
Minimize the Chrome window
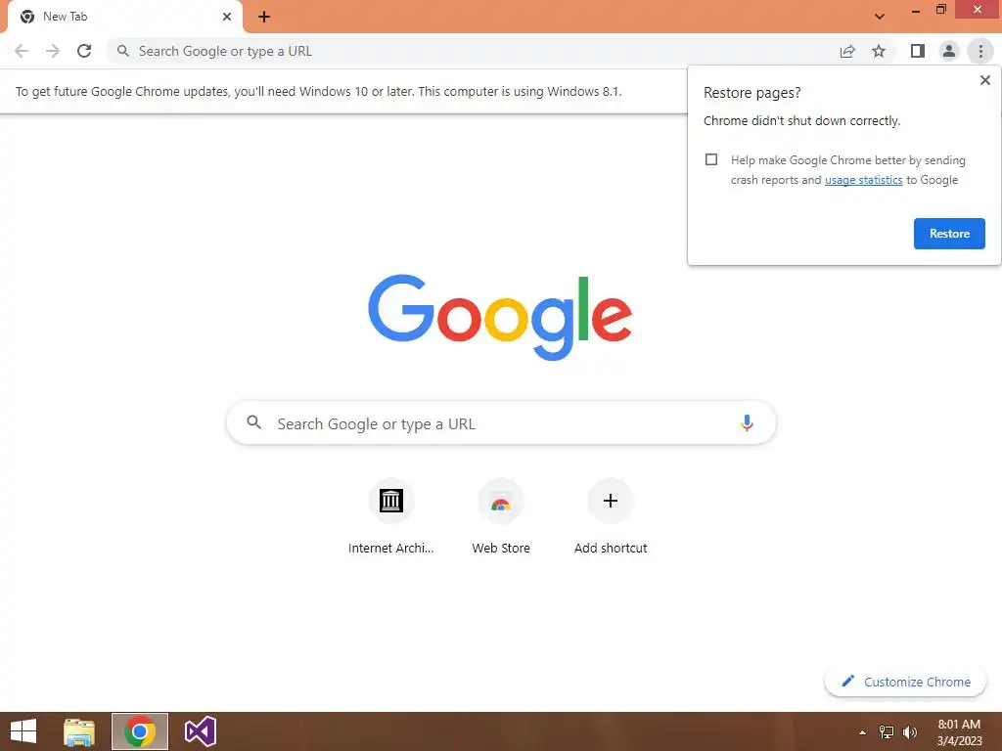point(916,10)
